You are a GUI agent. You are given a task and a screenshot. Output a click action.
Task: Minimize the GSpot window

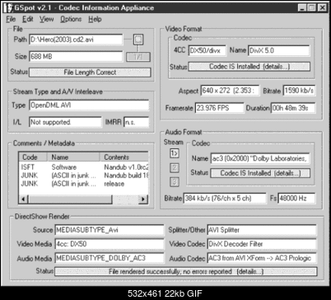tap(303, 7)
